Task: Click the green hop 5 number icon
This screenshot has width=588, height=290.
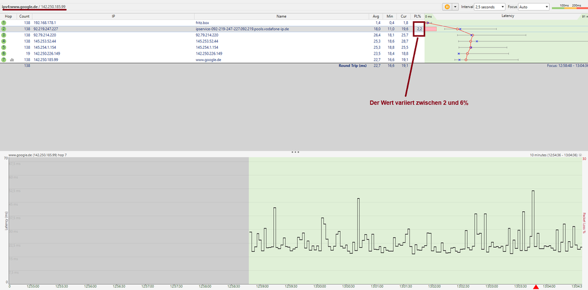Action: click(4, 47)
